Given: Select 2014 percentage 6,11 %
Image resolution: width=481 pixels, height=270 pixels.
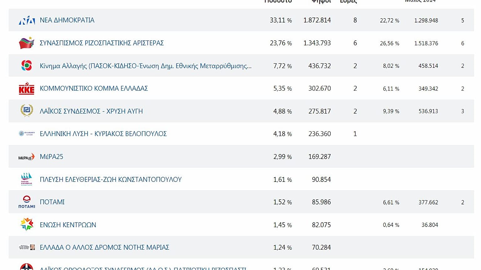Looking at the screenshot, I should point(391,89).
